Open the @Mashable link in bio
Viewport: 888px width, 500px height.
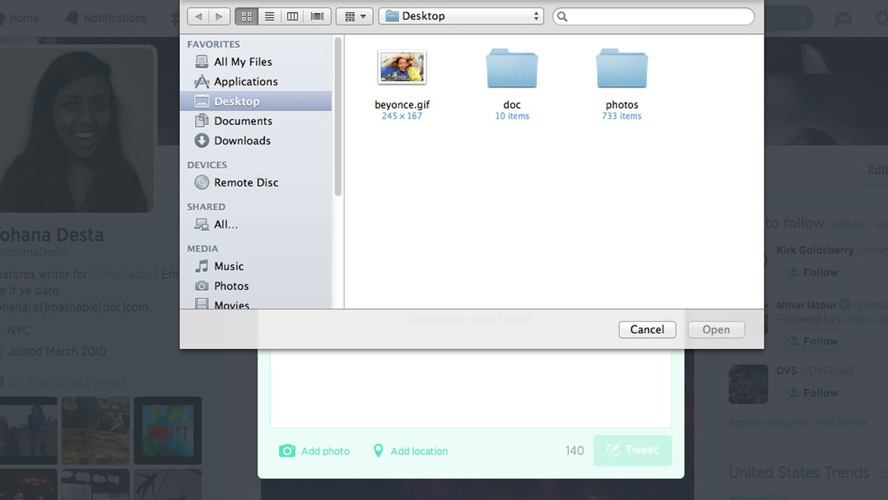click(x=121, y=274)
